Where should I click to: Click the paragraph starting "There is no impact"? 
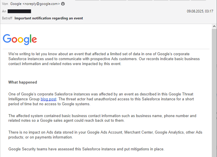point(105,135)
